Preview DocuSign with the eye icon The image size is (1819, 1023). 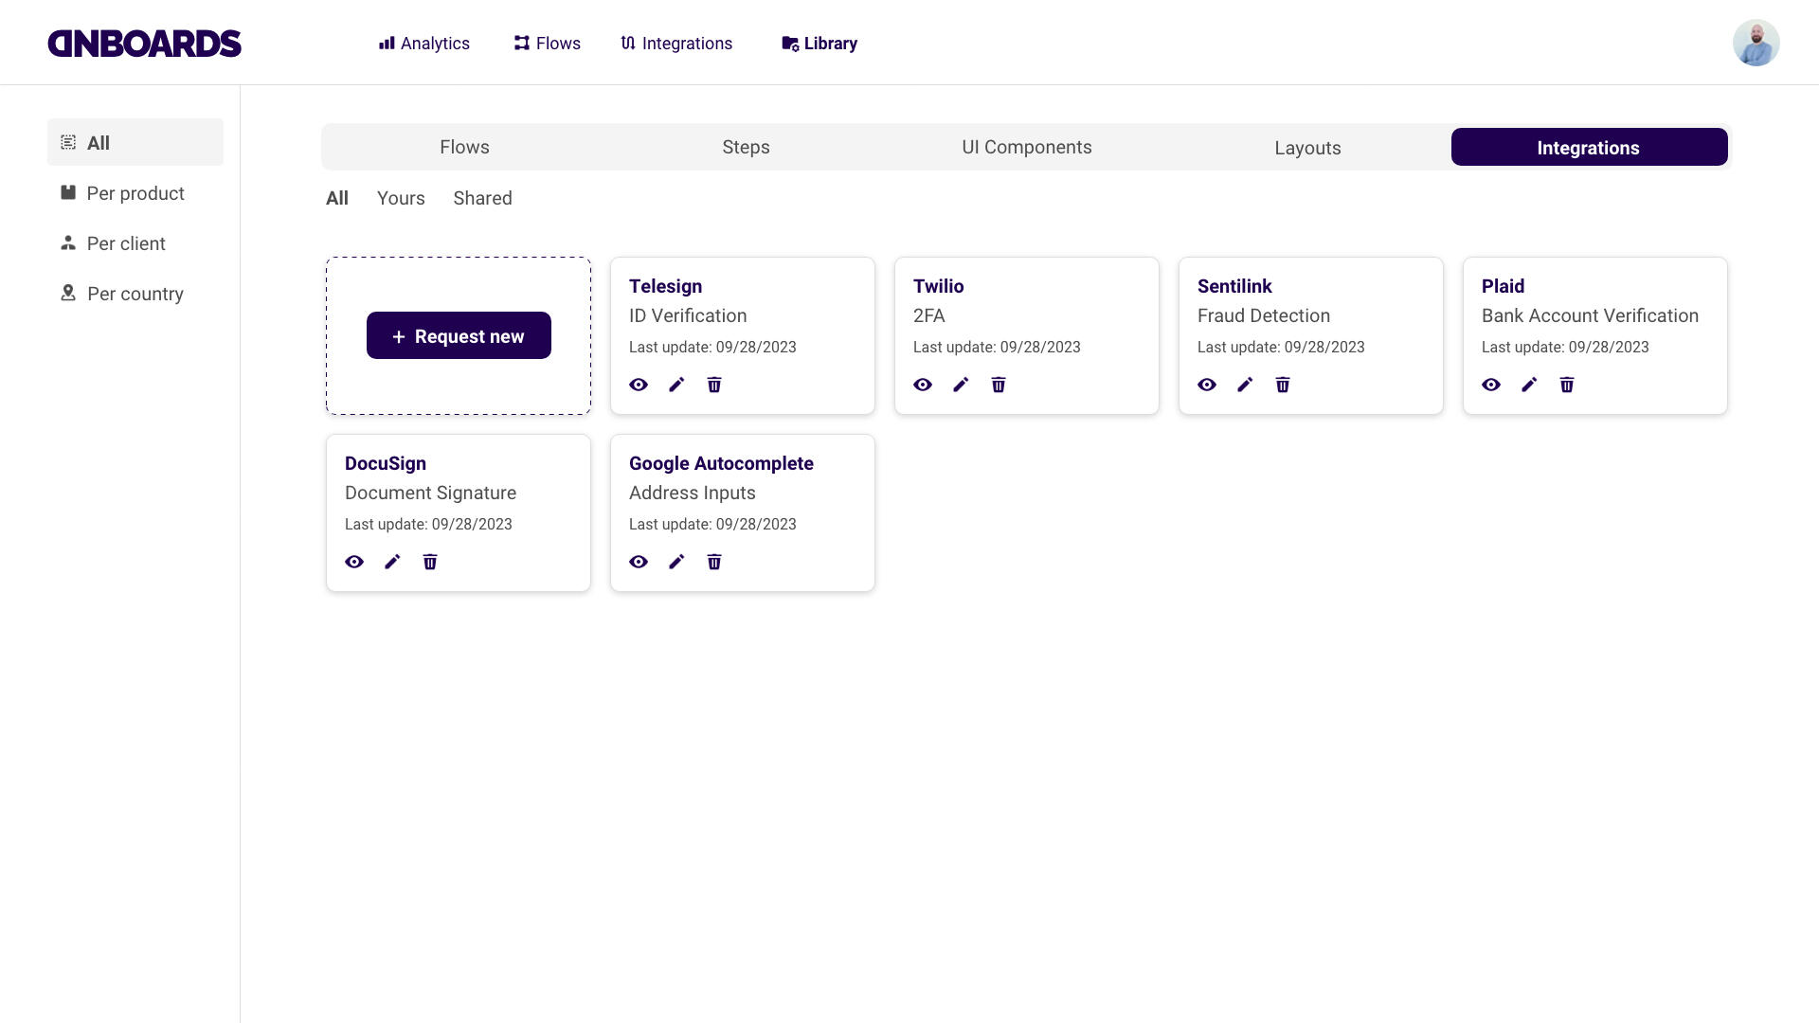click(354, 562)
